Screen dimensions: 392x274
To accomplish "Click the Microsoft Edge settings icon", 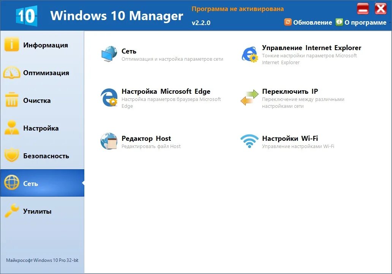I will tap(109, 98).
